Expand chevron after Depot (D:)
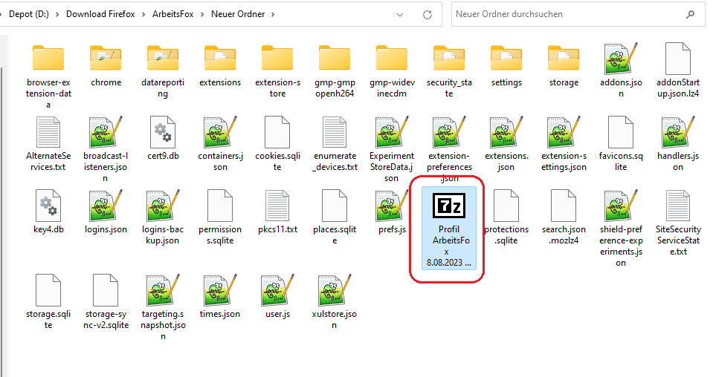The width and height of the screenshot is (713, 377). pyautogui.click(x=57, y=15)
